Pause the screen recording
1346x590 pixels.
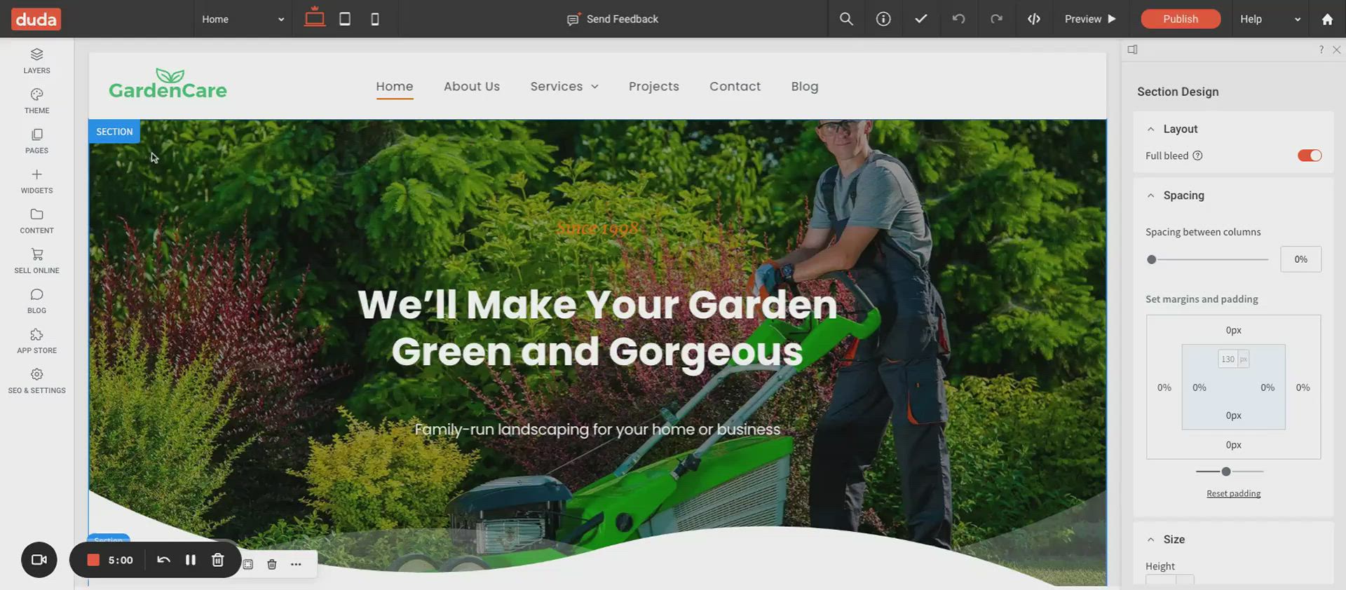[x=190, y=560]
